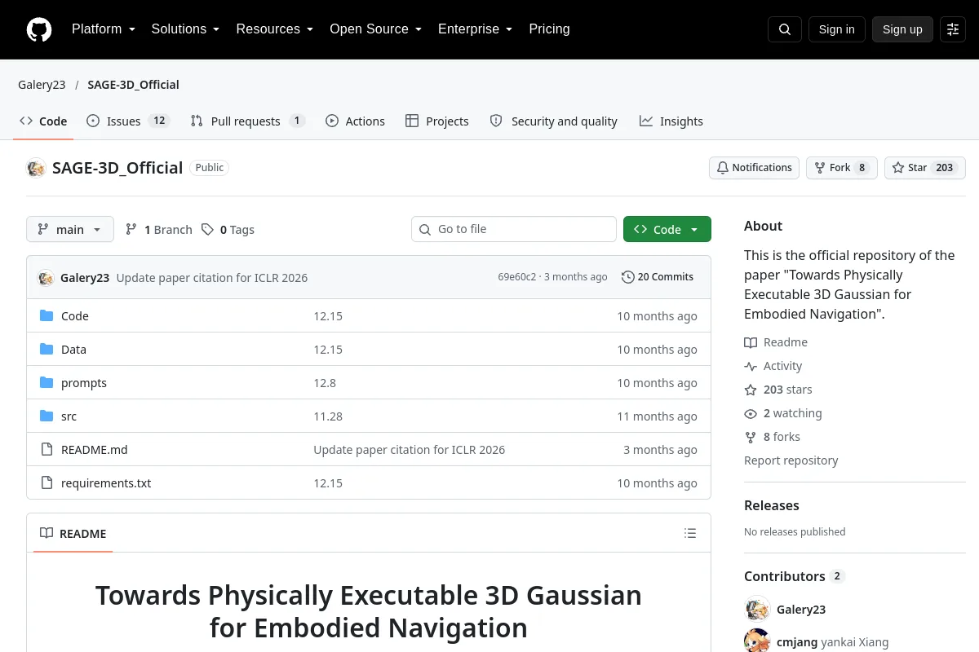Click the tag icon next to 0 Tags

coord(208,230)
